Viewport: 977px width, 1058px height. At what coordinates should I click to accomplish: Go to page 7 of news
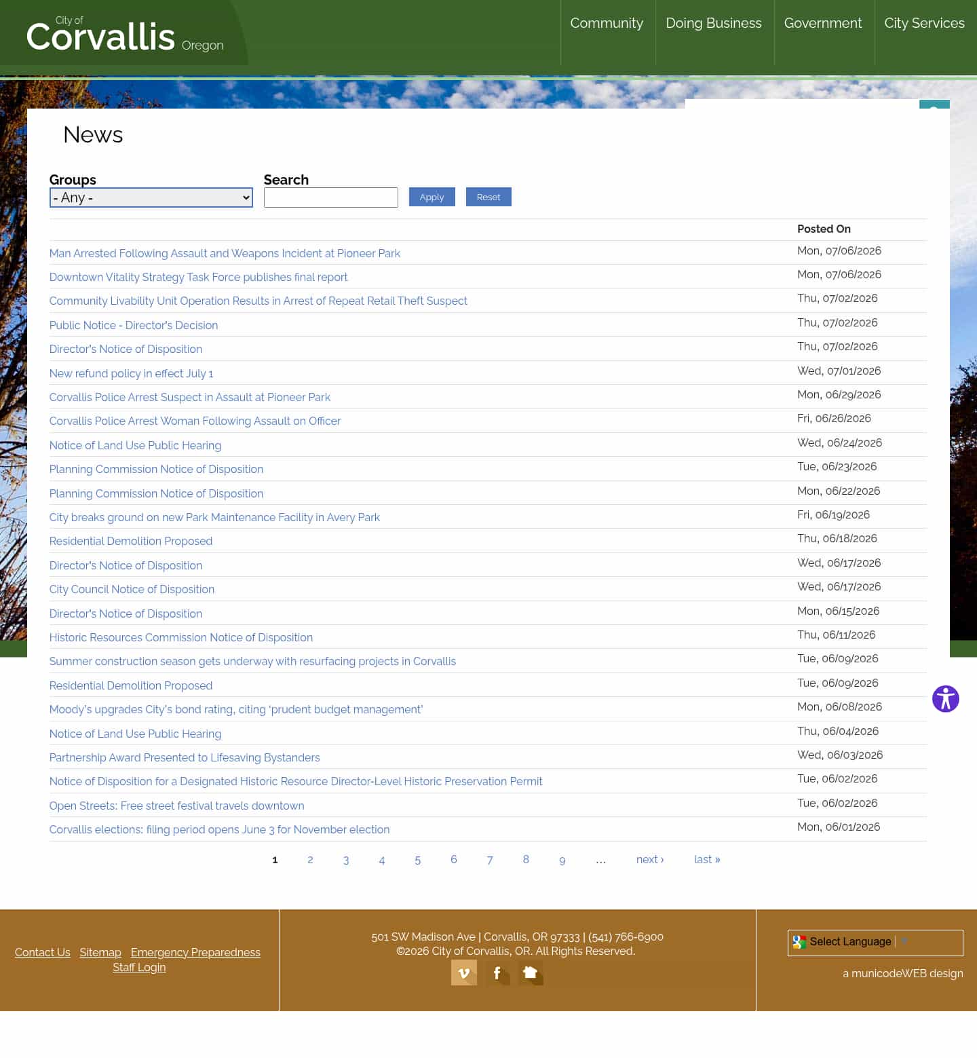[x=490, y=860]
